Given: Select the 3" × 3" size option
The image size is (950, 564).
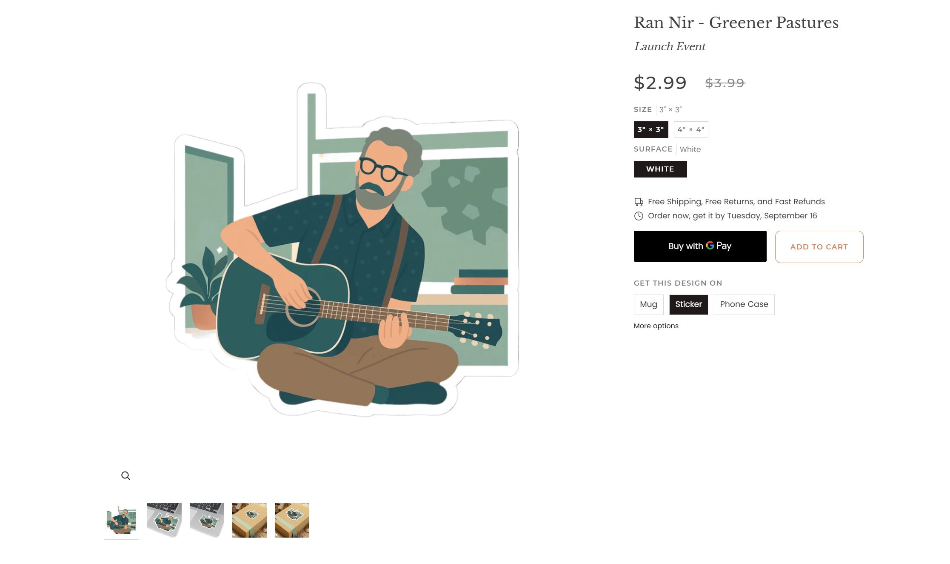Looking at the screenshot, I should (x=651, y=129).
